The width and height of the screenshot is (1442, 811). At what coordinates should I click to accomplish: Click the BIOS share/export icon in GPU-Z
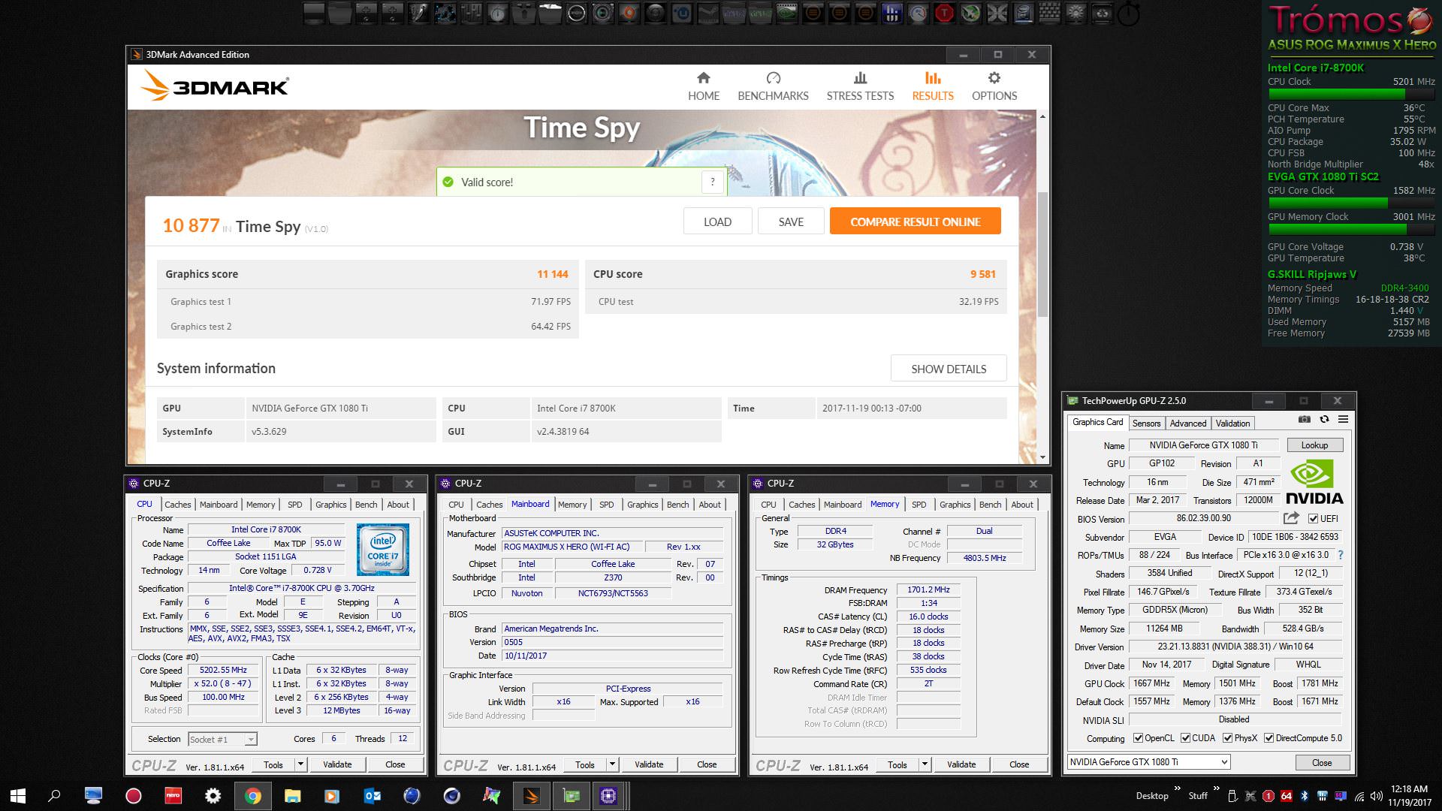(1291, 518)
